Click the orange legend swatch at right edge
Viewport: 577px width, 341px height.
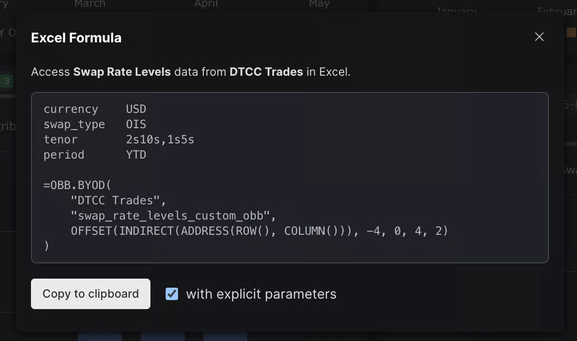[x=571, y=32]
